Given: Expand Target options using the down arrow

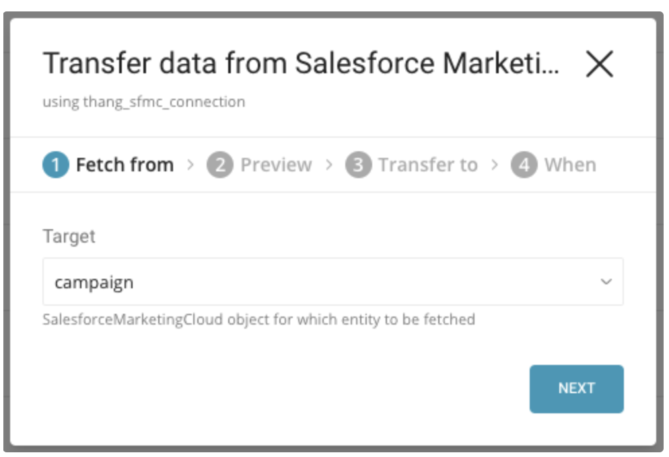Looking at the screenshot, I should point(606,282).
